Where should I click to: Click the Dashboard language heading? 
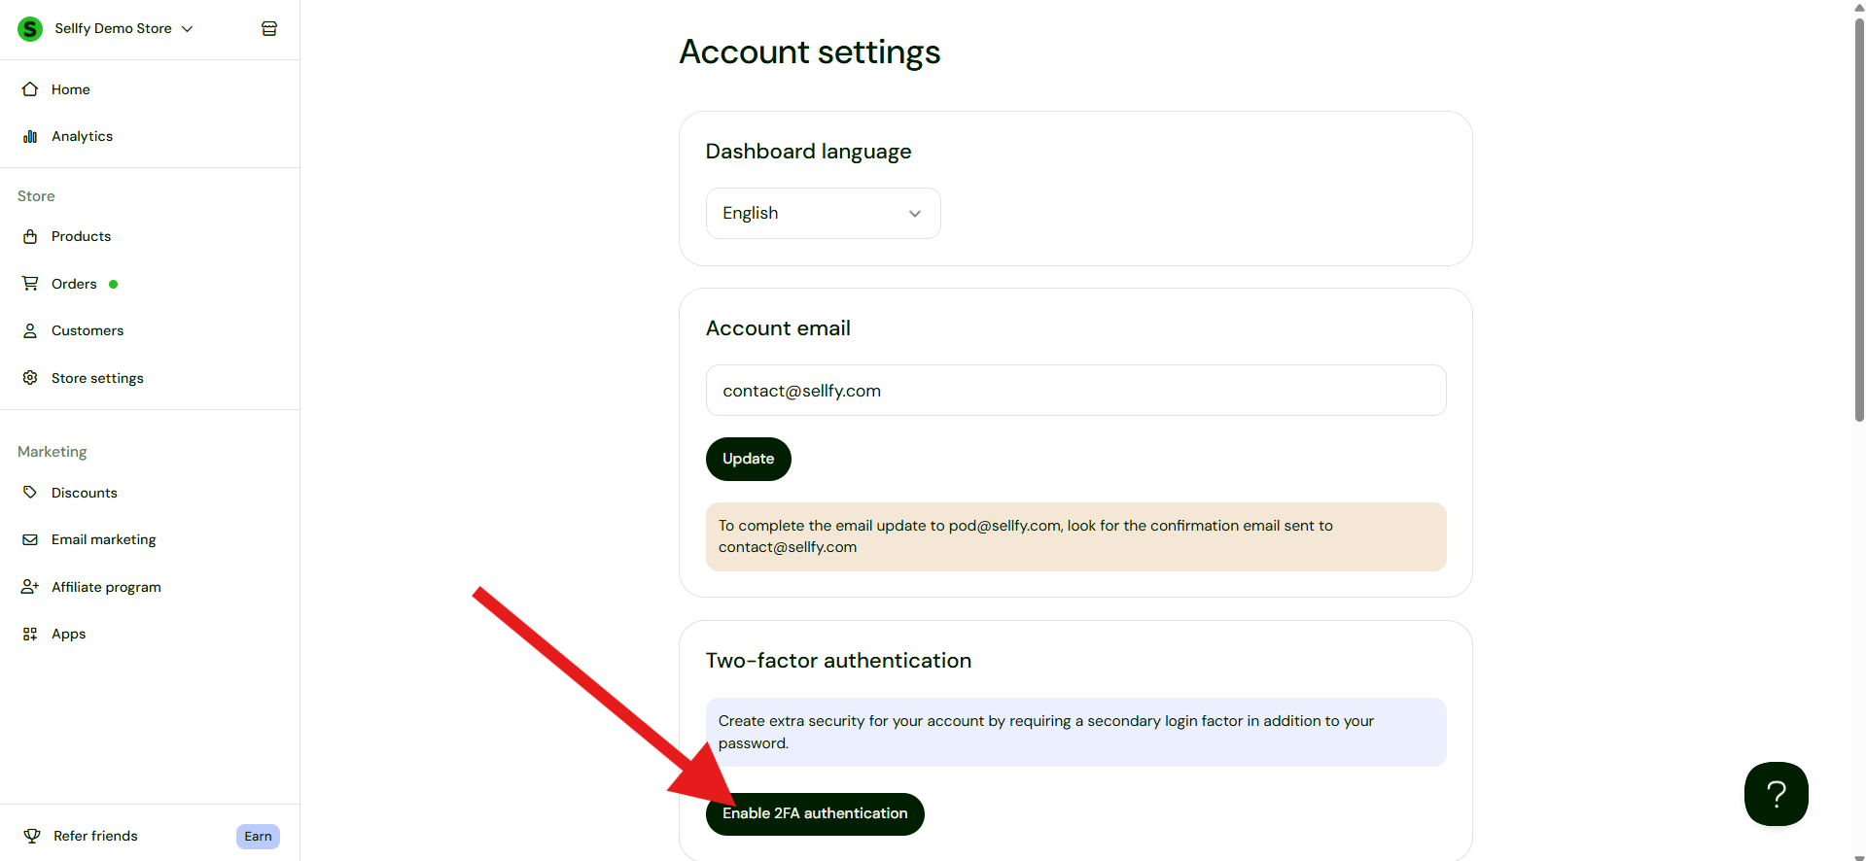click(808, 152)
